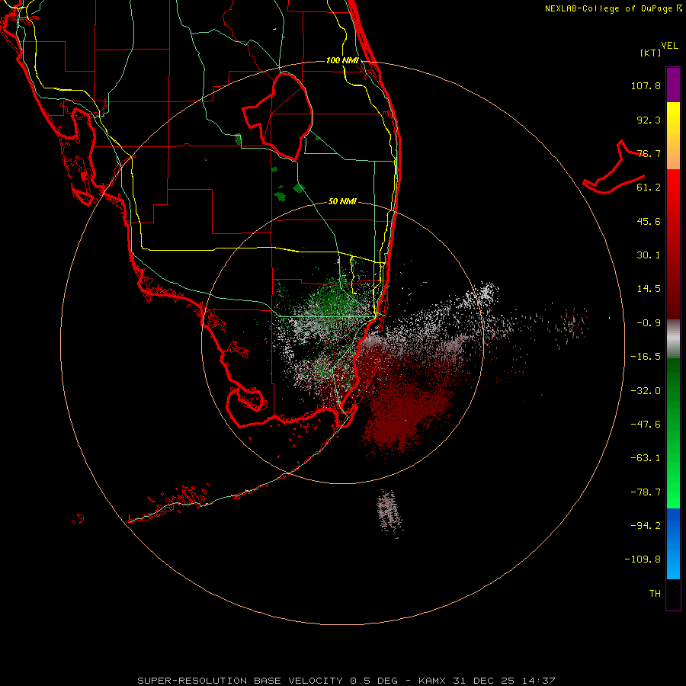
Task: Click the -78.7 velocity scale value
Action: pyautogui.click(x=646, y=492)
